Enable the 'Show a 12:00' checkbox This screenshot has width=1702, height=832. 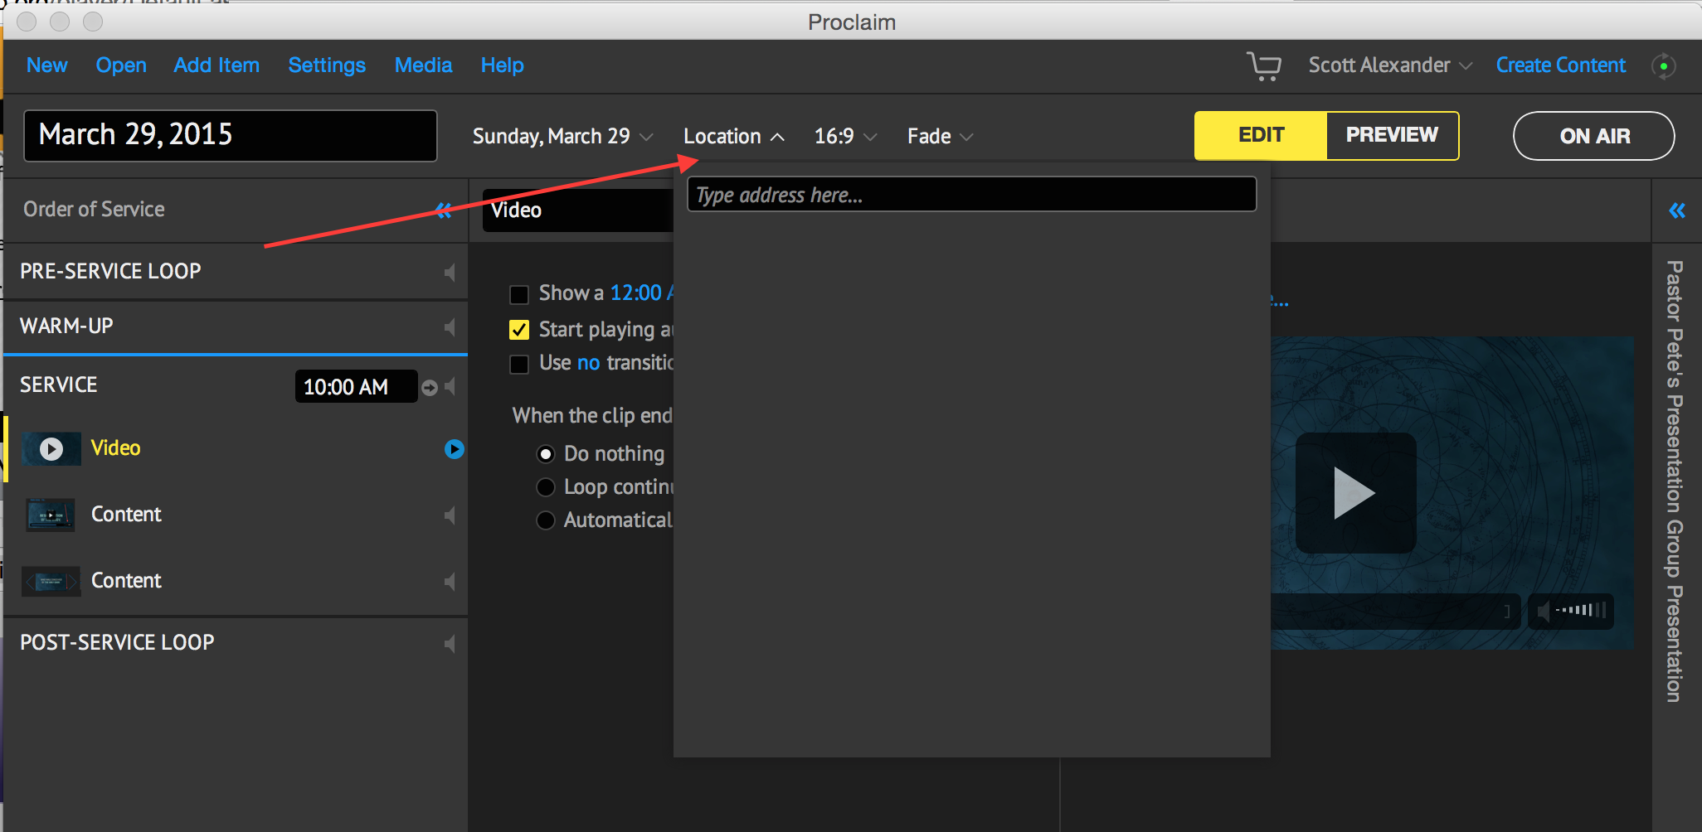519,294
